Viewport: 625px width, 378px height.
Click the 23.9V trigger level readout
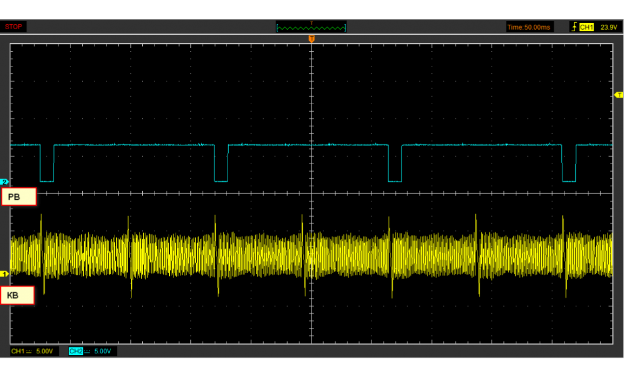click(x=608, y=27)
